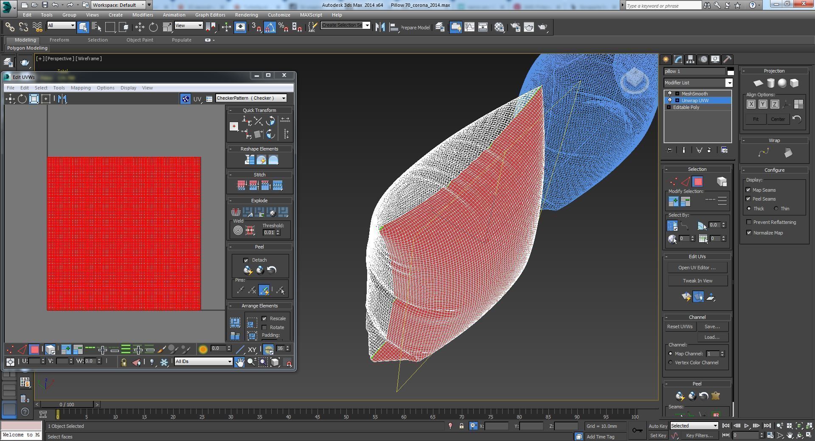Select Vertex sub-object mode in Selection rollout

click(673, 182)
